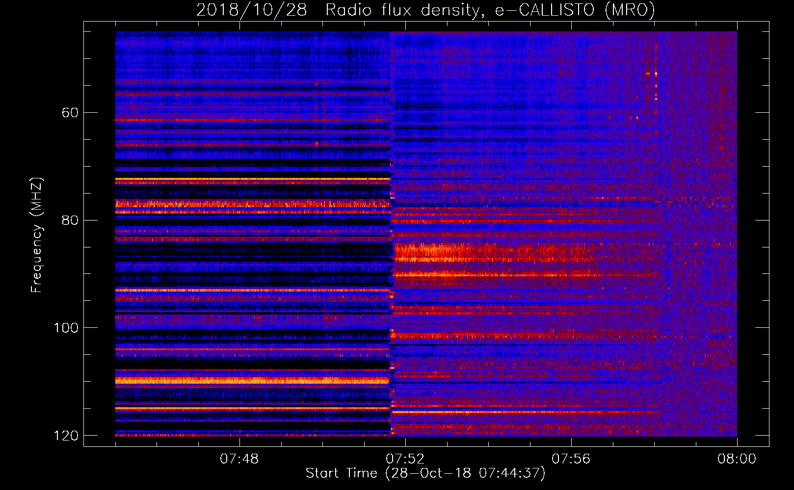Click the 60 frequency tick label

click(70, 113)
